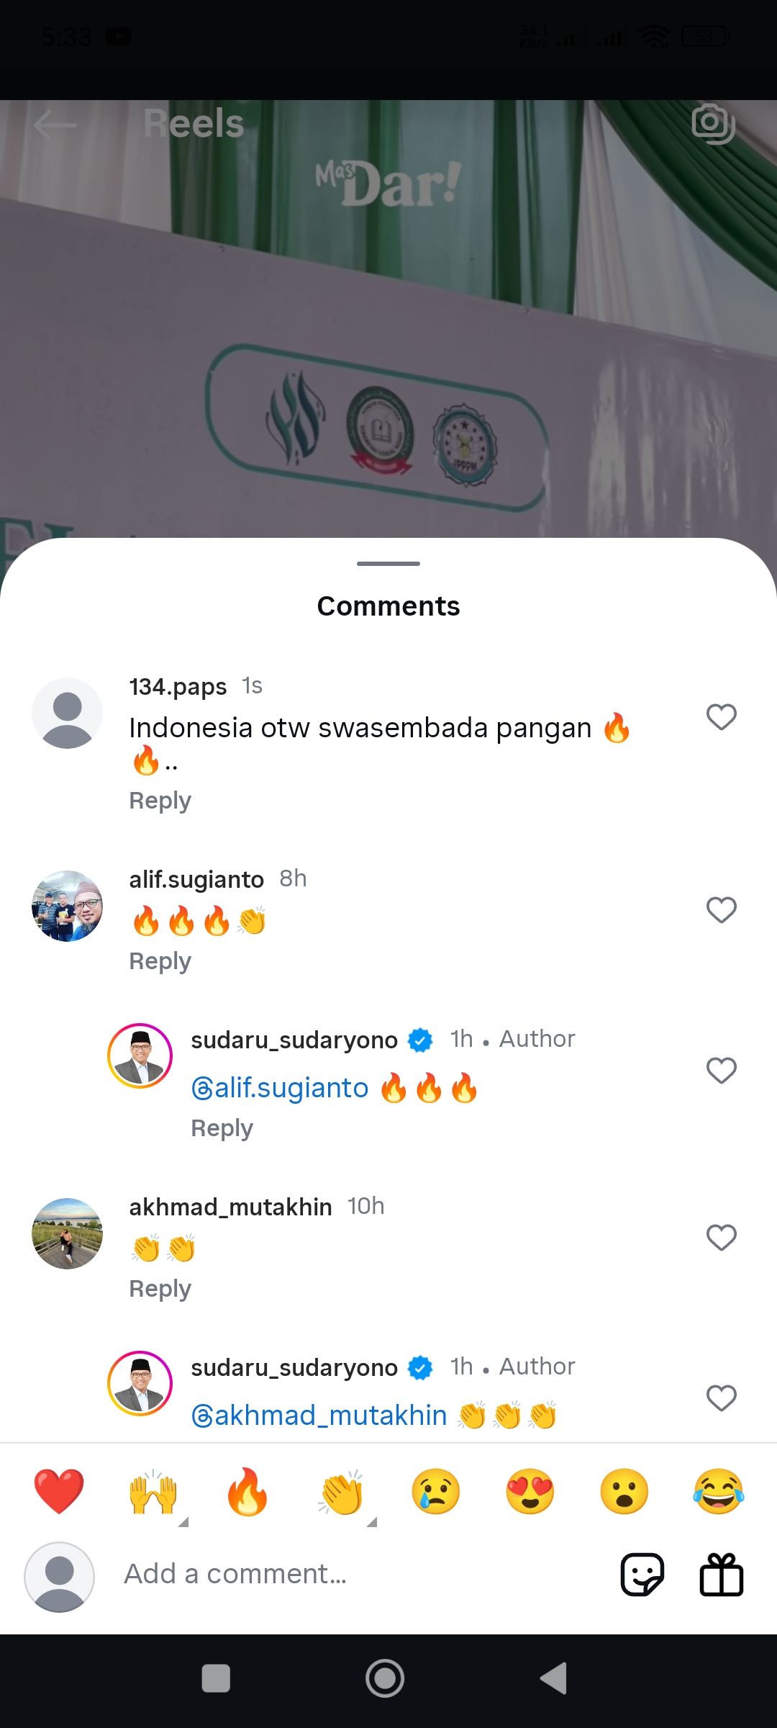Tap the comments sheet drag handle

point(388,564)
